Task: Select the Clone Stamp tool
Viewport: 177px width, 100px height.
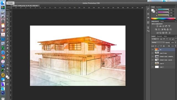Action: coord(7,35)
